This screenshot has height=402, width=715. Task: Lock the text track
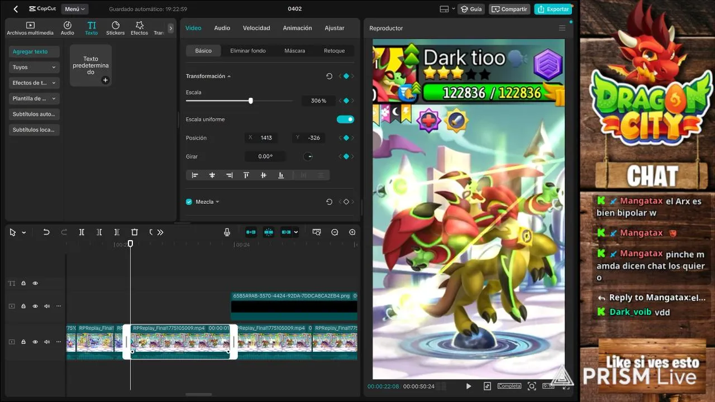[23, 284]
